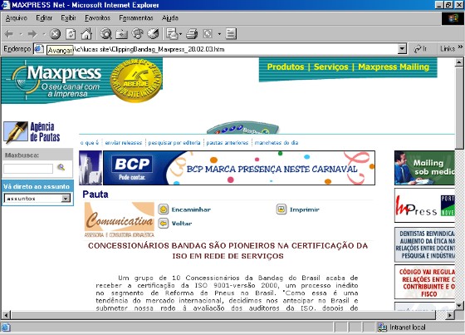Click the Produtos link

pos(286,67)
